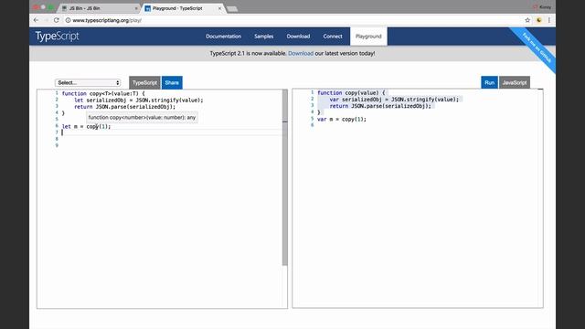Click the site info icon in the address bar

(68, 20)
